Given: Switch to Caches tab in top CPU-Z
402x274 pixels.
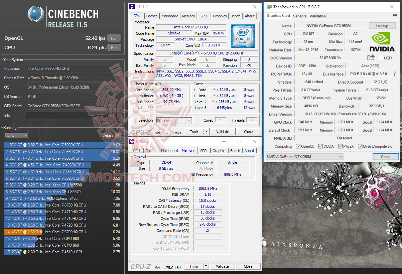Looking at the screenshot, I should 152,16.
